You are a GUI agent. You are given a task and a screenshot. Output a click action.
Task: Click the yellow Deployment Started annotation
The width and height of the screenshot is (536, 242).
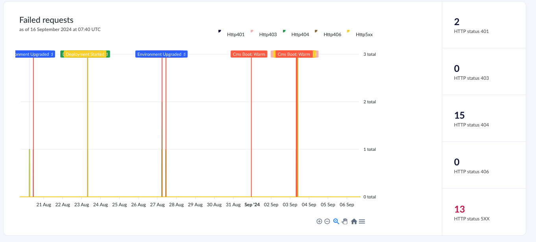click(85, 54)
